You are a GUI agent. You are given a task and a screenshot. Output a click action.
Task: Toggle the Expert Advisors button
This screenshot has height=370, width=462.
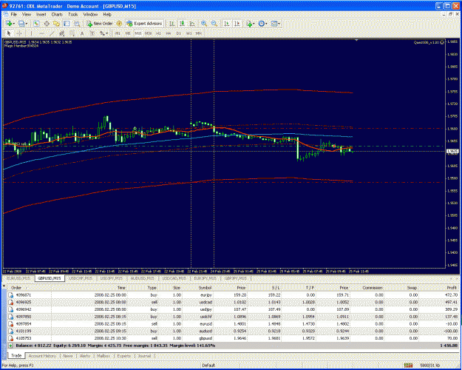click(x=144, y=24)
